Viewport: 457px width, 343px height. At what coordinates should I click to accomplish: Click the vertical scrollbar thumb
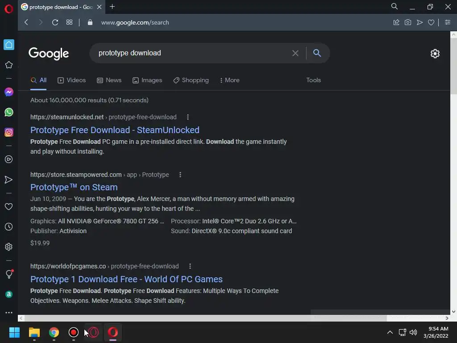(453, 66)
